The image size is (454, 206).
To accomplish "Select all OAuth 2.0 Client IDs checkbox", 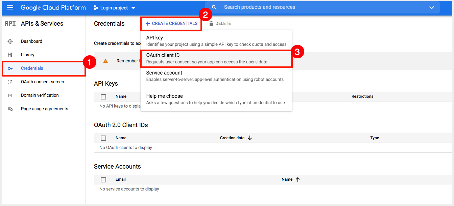I will pos(103,138).
